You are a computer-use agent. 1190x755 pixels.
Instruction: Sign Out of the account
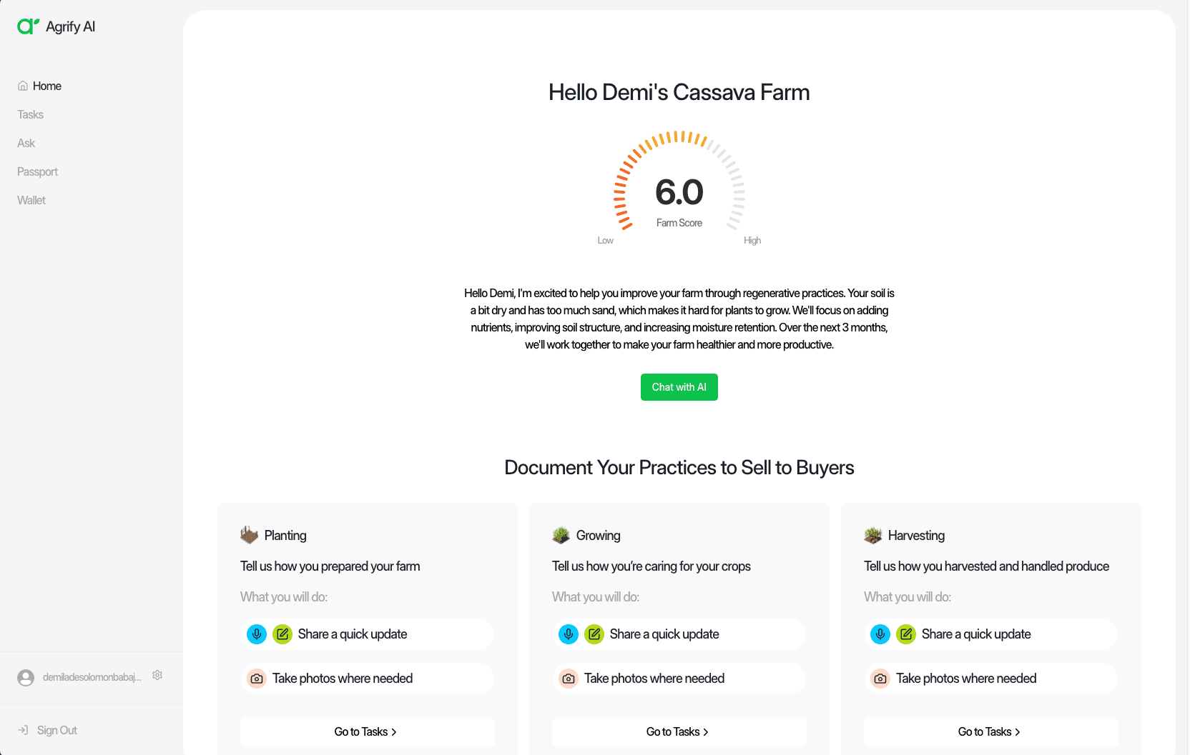coord(48,730)
